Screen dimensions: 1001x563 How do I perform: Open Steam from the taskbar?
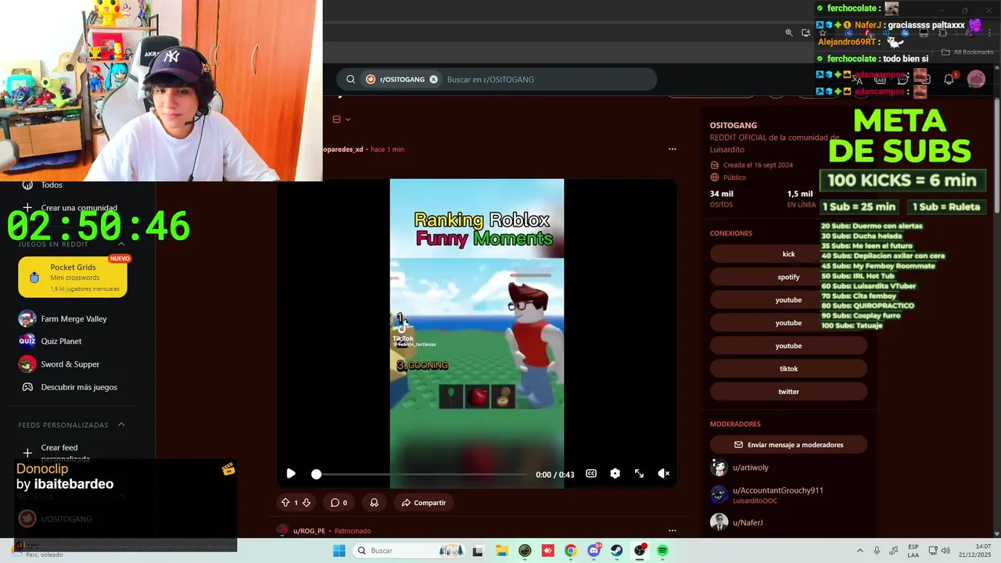click(x=616, y=551)
